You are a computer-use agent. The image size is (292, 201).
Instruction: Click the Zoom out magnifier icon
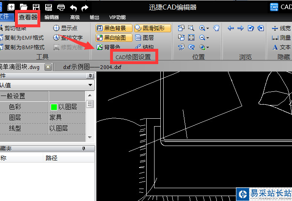(202, 38)
